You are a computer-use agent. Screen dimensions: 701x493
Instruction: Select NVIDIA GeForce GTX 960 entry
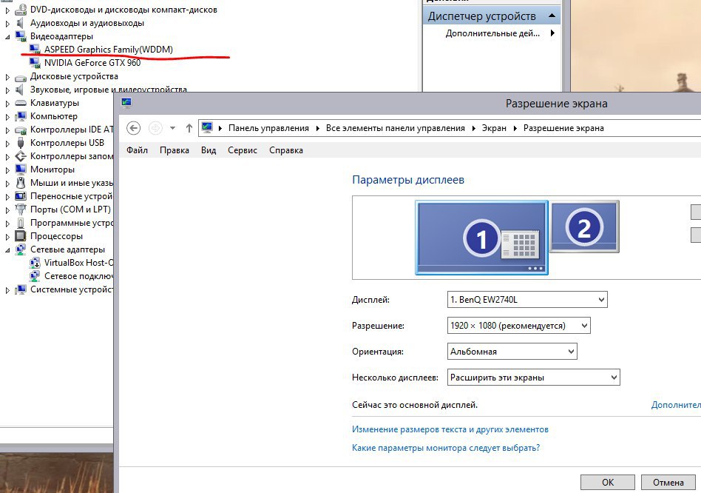(92, 63)
